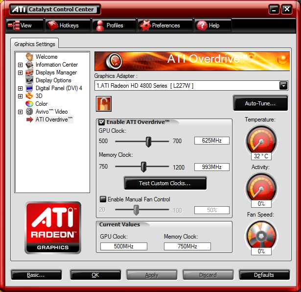Click the Memory Clock slider handle
This screenshot has height=292, width=301.
point(143,167)
